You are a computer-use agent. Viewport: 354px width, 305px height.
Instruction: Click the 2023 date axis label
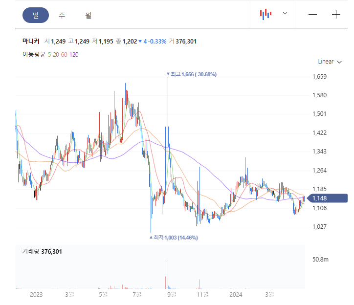coord(36,295)
